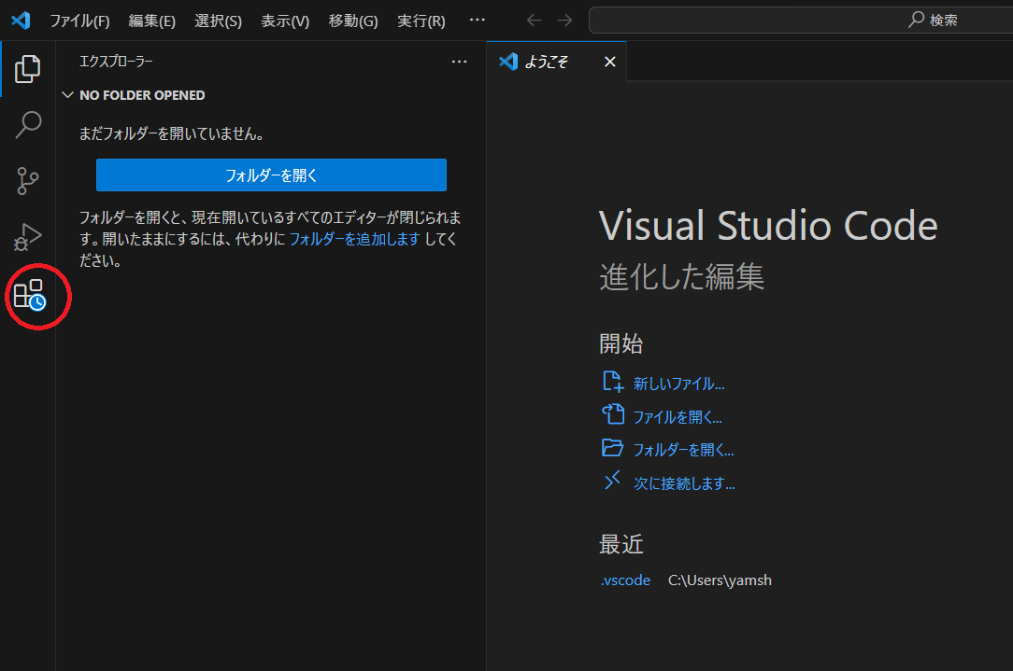Open the Explorer view in activity bar
Viewport: 1013px width, 671px height.
[28, 69]
